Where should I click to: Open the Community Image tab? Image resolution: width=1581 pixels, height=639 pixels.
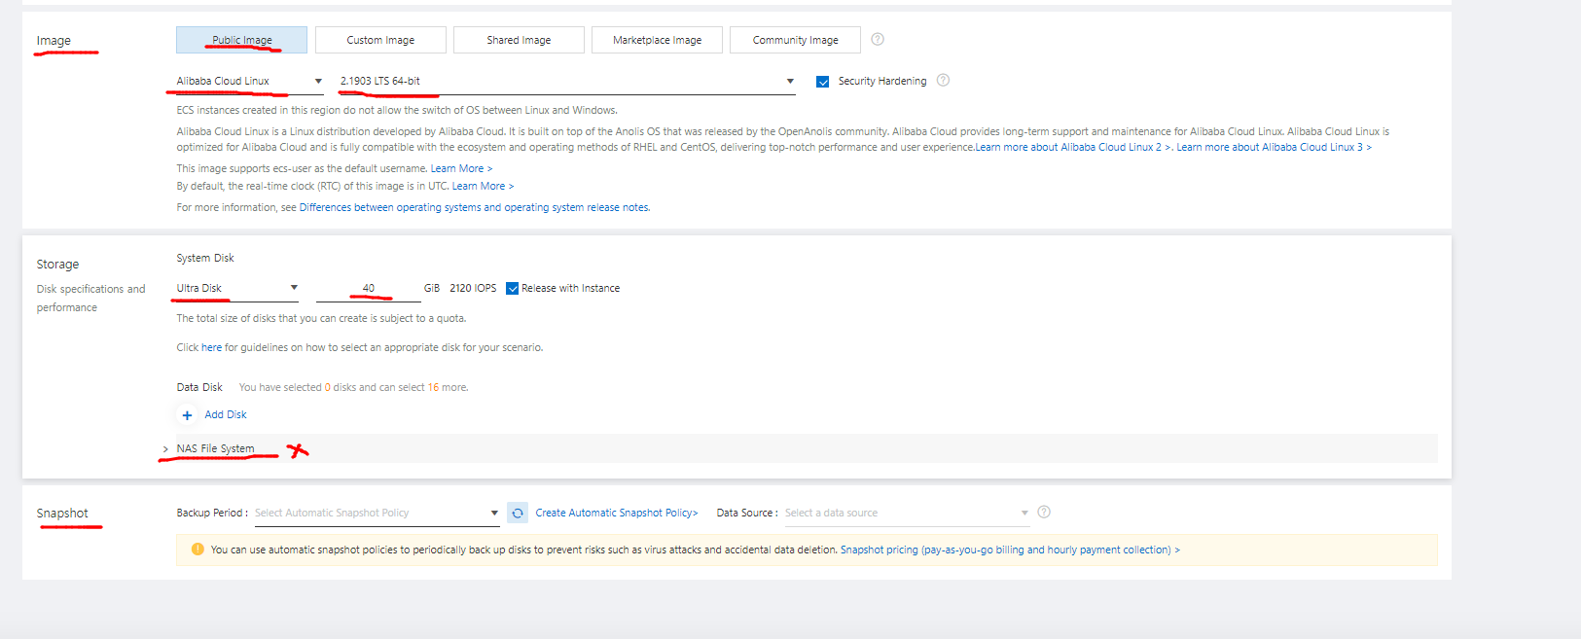[795, 40]
